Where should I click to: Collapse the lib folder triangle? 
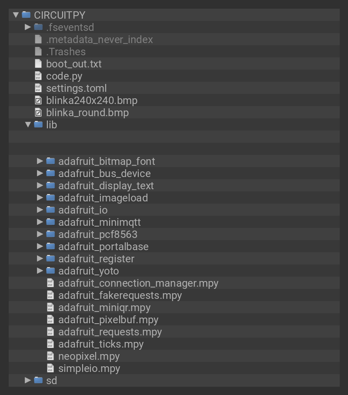point(28,124)
